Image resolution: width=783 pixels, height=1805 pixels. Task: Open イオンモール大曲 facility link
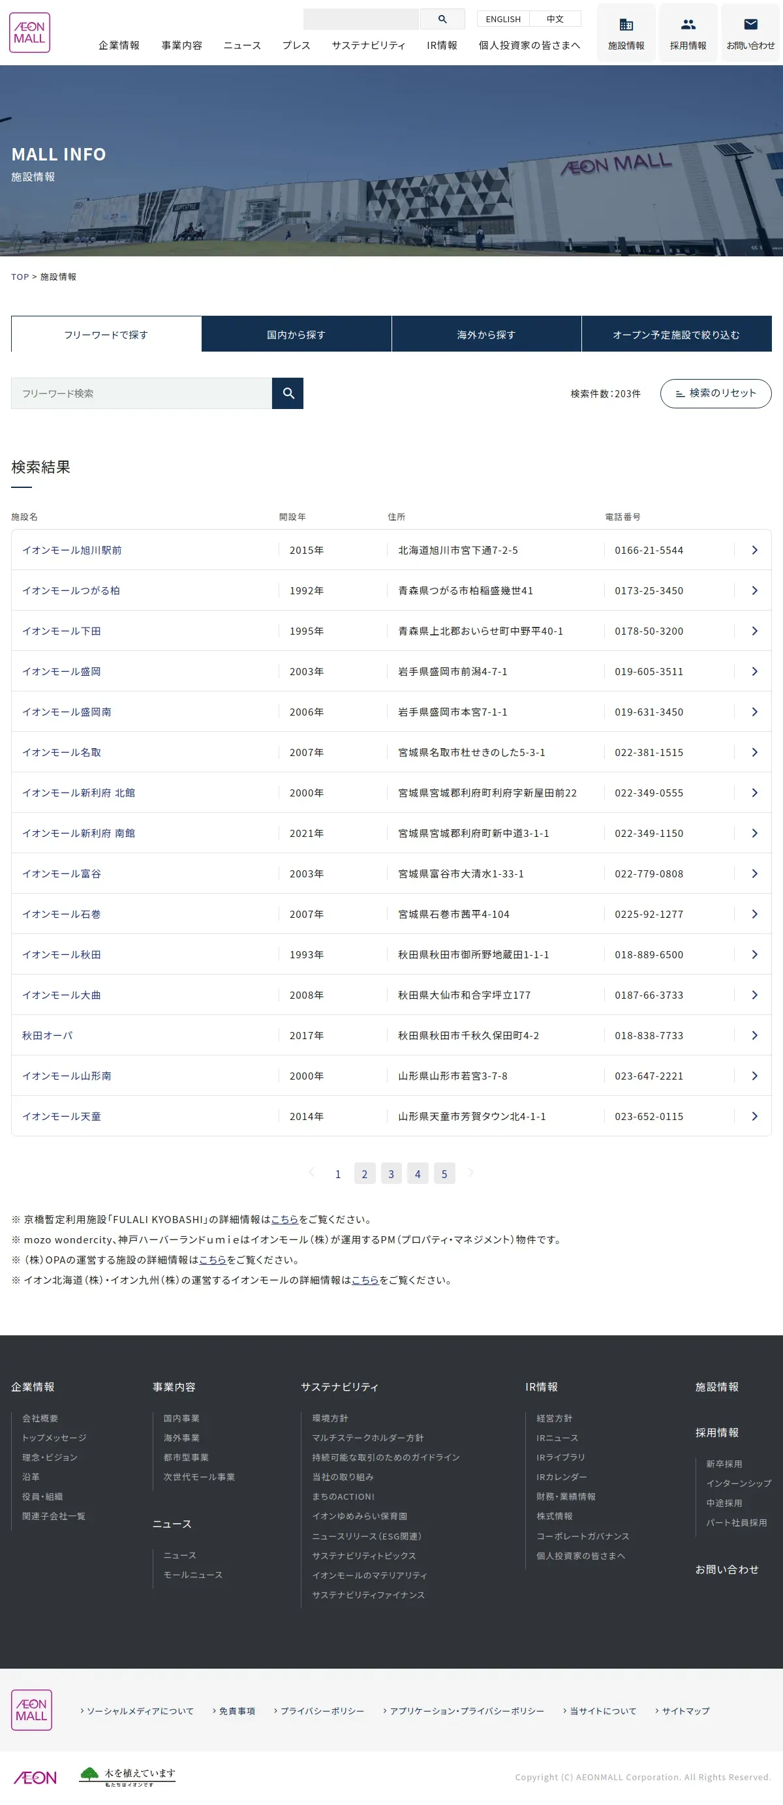(x=62, y=995)
